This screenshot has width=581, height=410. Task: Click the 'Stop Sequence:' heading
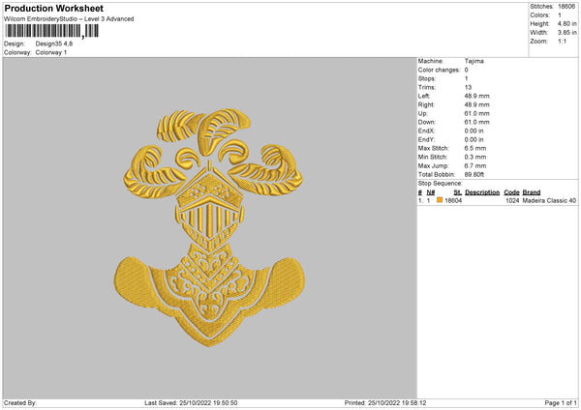[441, 184]
